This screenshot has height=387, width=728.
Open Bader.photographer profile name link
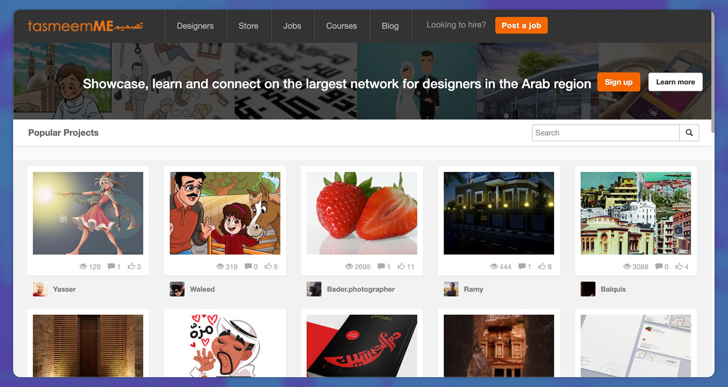(x=361, y=289)
